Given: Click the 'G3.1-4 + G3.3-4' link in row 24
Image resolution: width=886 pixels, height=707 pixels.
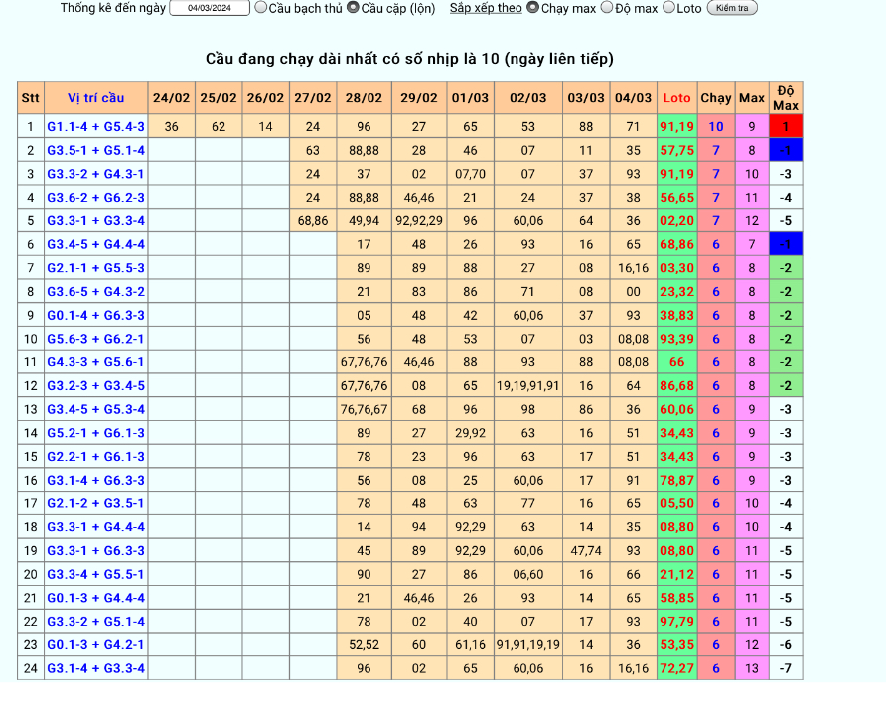Looking at the screenshot, I should click(x=95, y=669).
